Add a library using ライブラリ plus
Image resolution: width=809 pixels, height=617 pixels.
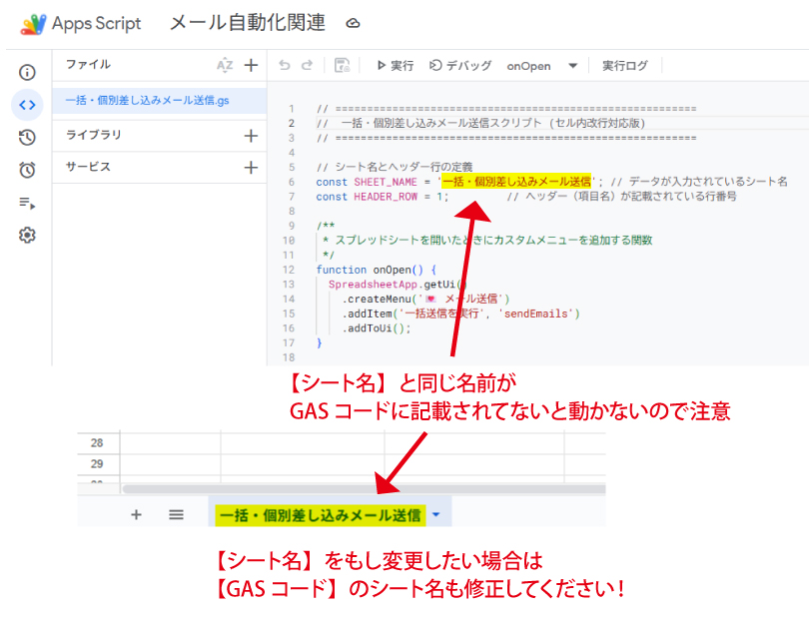(251, 135)
